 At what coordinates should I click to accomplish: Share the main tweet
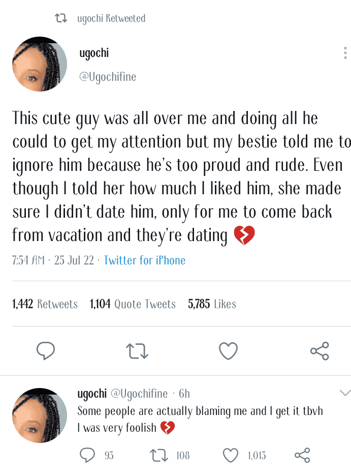pos(320,350)
